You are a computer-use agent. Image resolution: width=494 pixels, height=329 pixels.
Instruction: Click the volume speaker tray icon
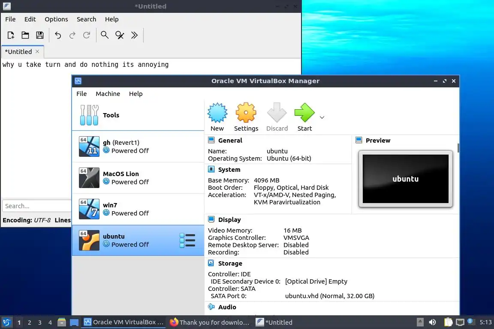pos(433,322)
